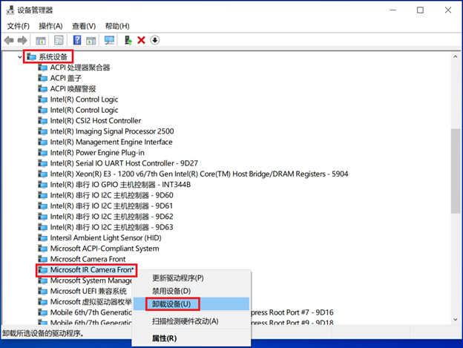
Task: Select Intel(R) 串行 IO I2C 主机控制器 - 9D63
Action: click(111, 227)
